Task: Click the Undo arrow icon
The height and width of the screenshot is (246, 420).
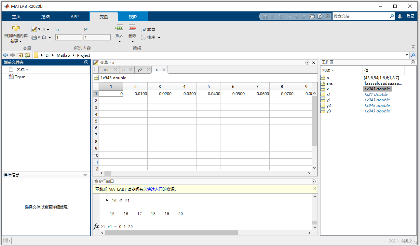Action: 296,16
